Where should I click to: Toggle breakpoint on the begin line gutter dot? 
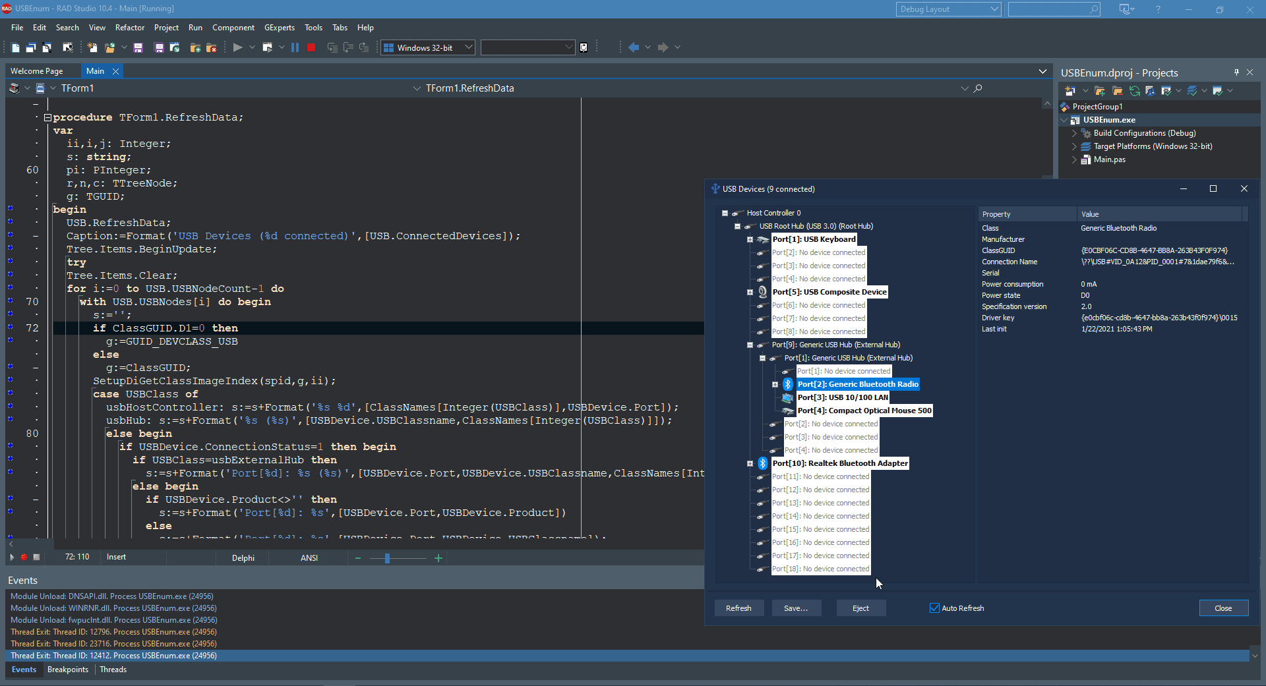click(10, 209)
